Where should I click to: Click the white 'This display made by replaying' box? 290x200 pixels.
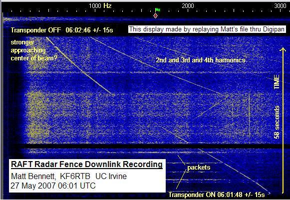[207, 29]
